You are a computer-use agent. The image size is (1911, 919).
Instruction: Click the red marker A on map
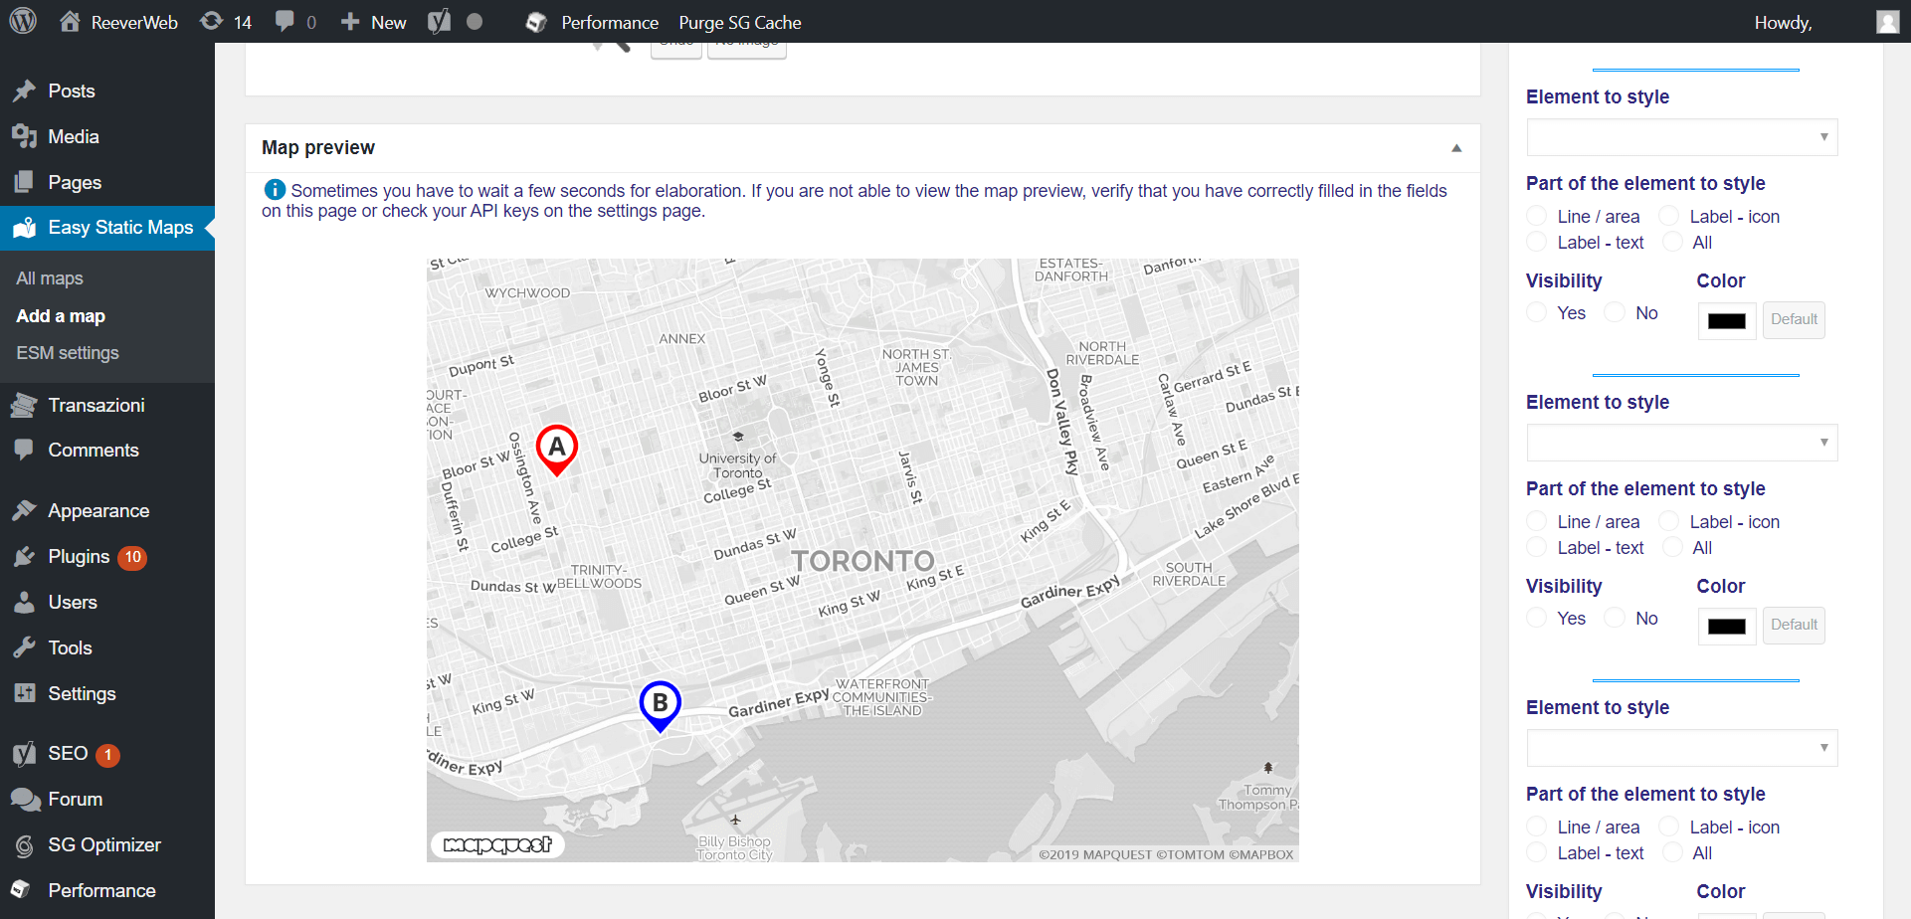pyautogui.click(x=557, y=450)
